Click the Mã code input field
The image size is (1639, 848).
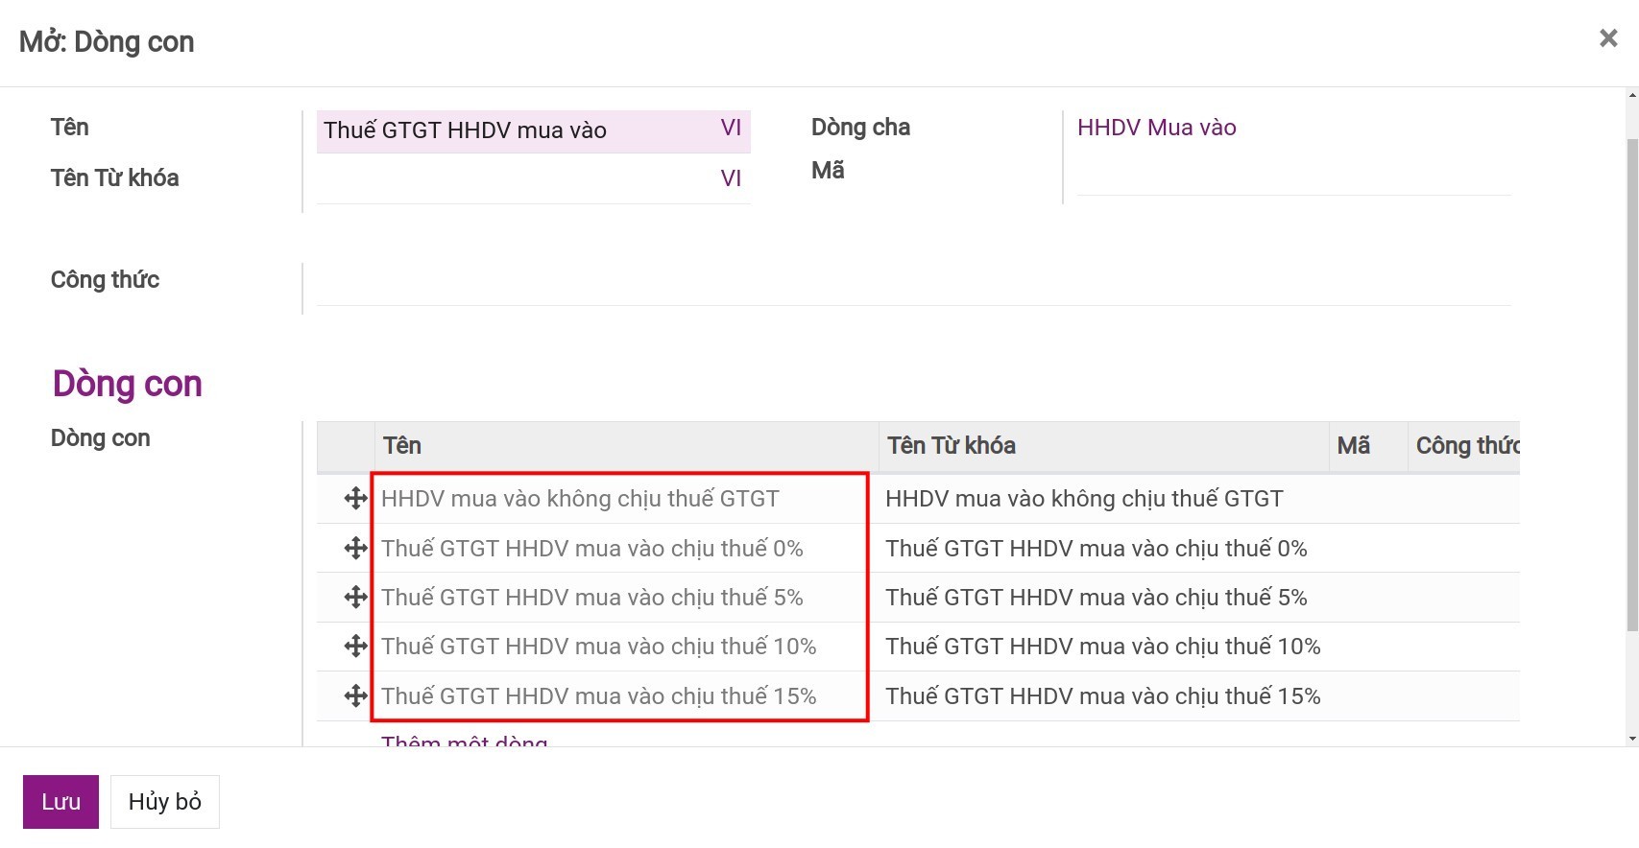1292,177
